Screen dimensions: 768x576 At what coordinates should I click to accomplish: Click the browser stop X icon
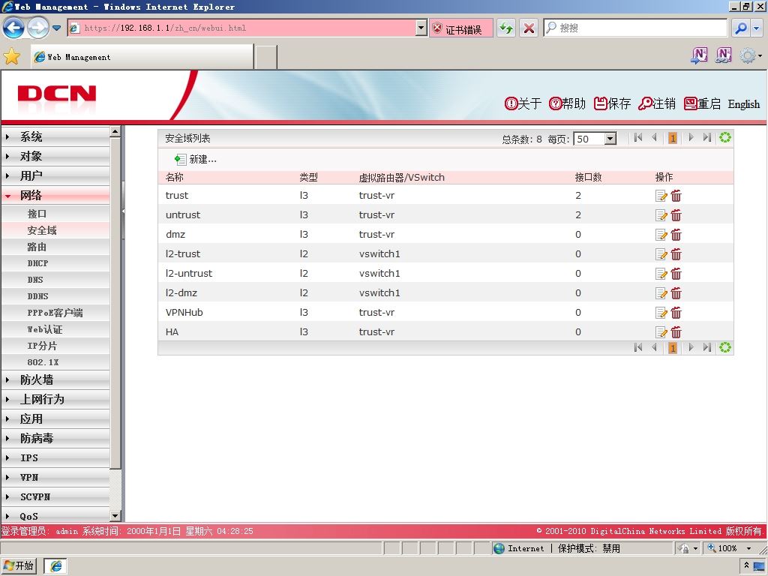tap(529, 28)
